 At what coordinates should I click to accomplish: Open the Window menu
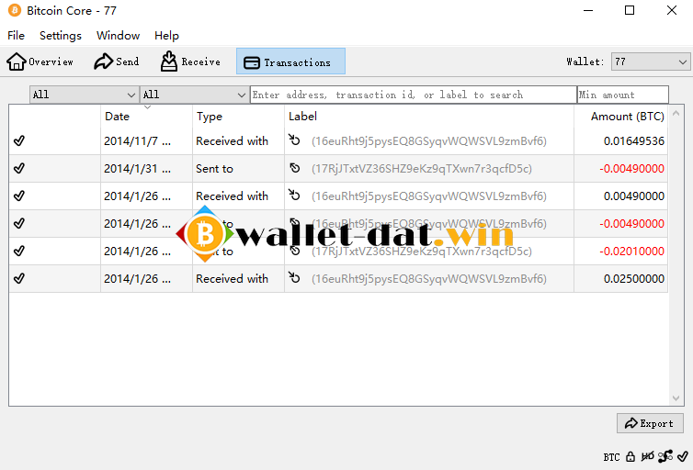[118, 36]
